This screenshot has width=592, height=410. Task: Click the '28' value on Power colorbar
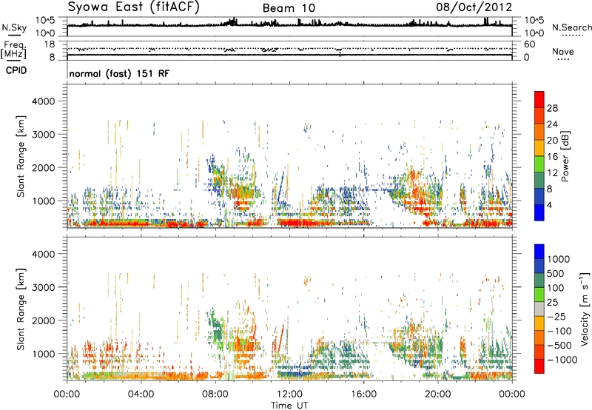552,108
